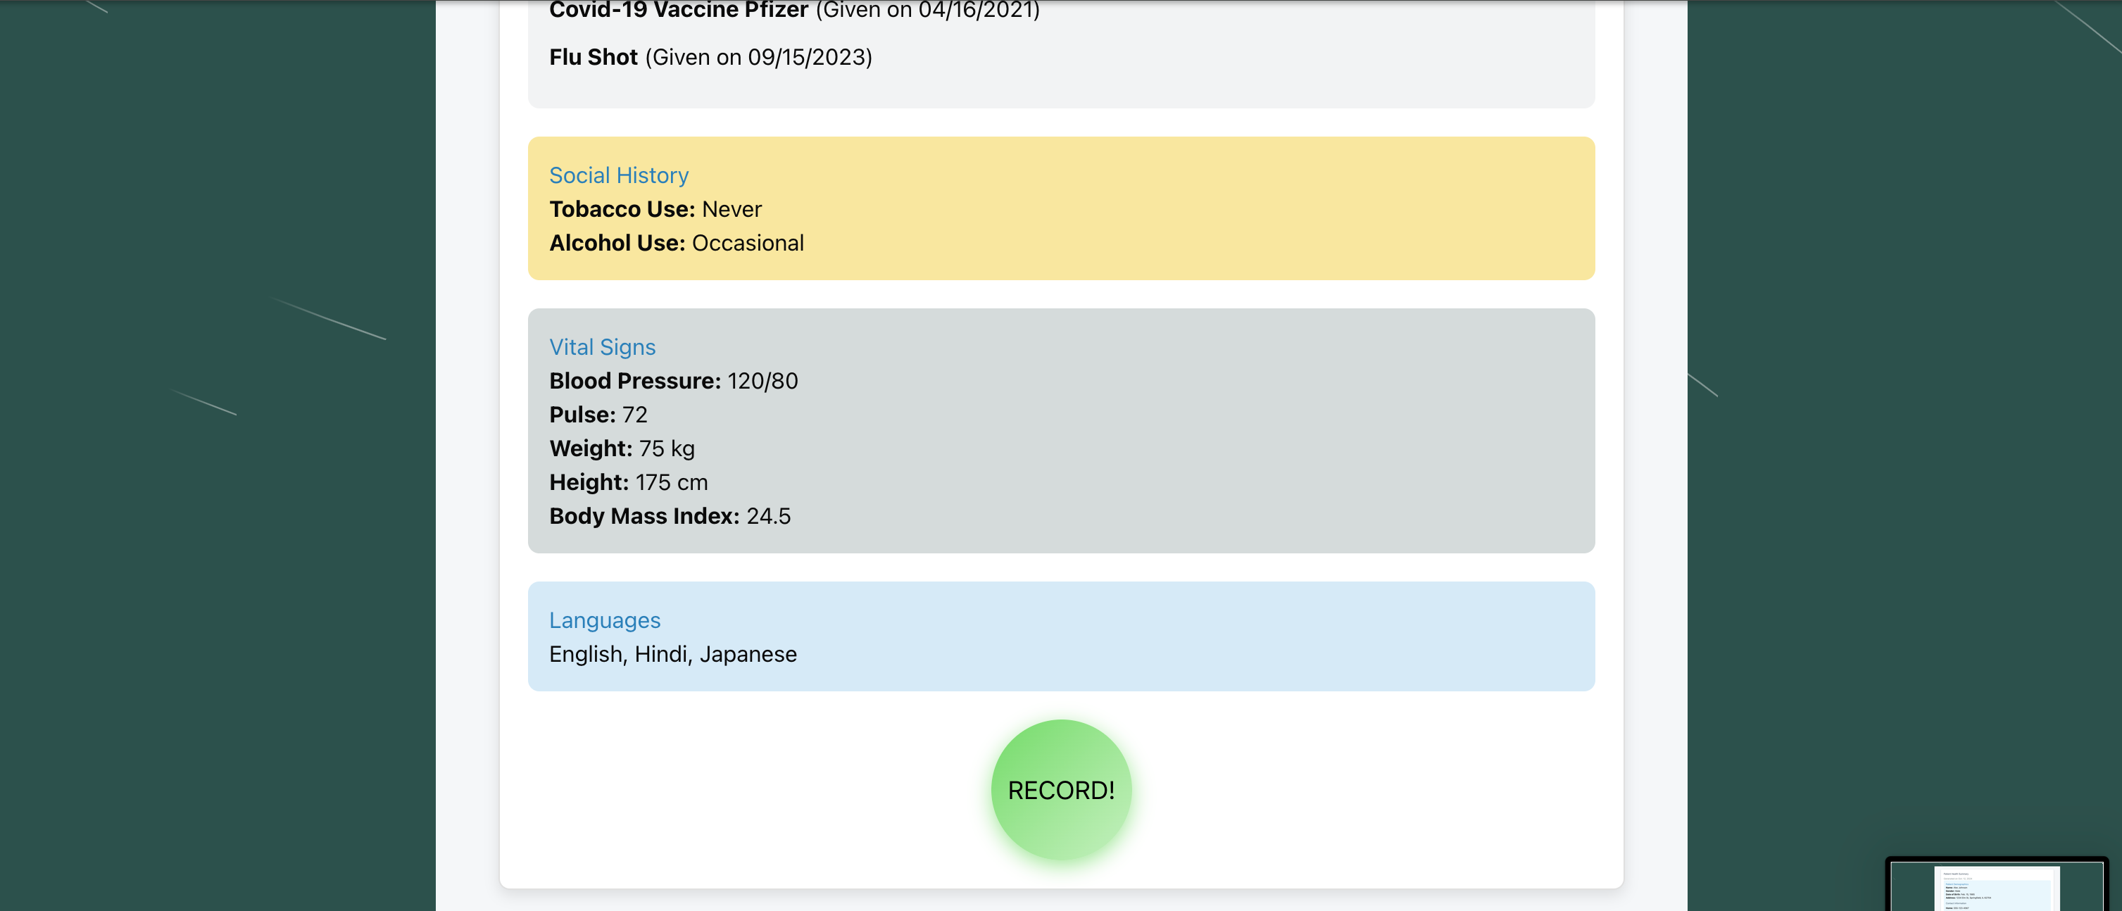2122x911 pixels.
Task: Click the English, Hindi, Japanese text
Action: [672, 654]
